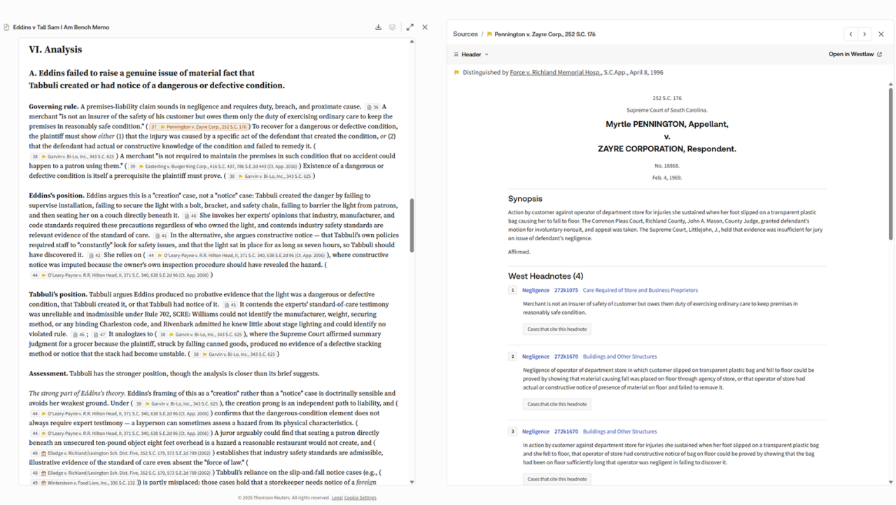Open citation chip 49 Wintersteen v. Food Lion
896x505 pixels.
pos(83,483)
